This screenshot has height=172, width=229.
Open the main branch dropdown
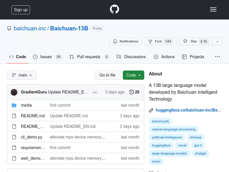22,75
